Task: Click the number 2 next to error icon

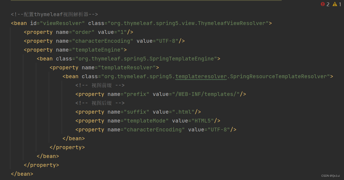Action: [328, 4]
